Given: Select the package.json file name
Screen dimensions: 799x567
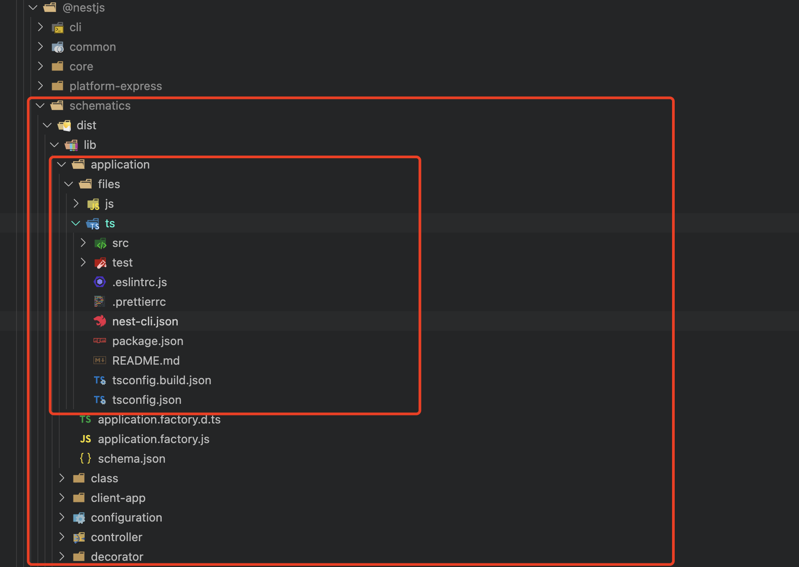Looking at the screenshot, I should pyautogui.click(x=148, y=341).
